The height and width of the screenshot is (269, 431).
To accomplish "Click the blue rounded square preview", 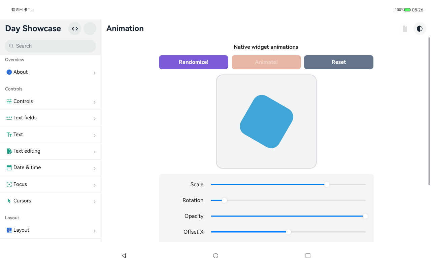I will [x=266, y=121].
